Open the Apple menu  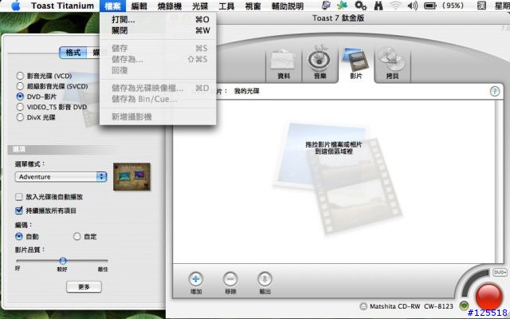pos(15,6)
